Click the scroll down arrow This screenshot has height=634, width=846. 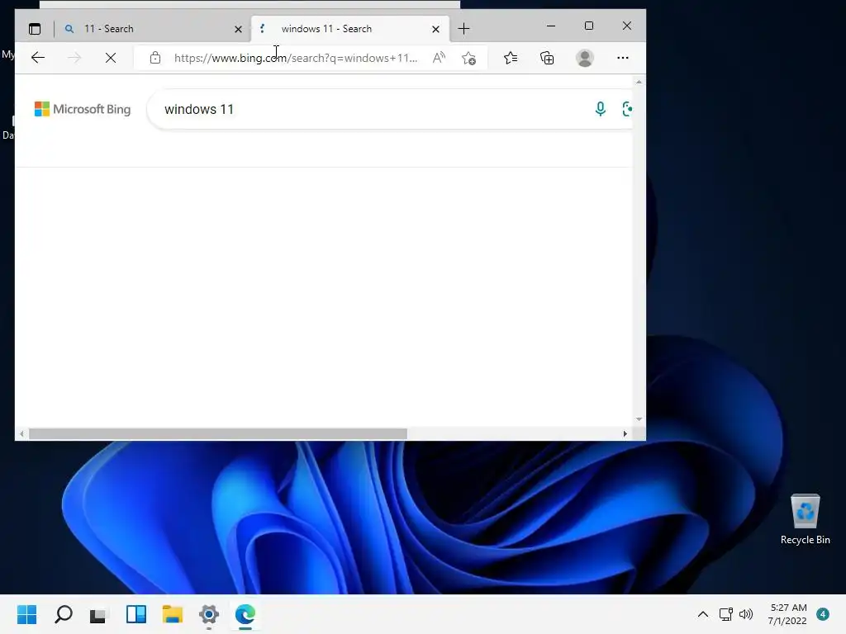click(639, 419)
